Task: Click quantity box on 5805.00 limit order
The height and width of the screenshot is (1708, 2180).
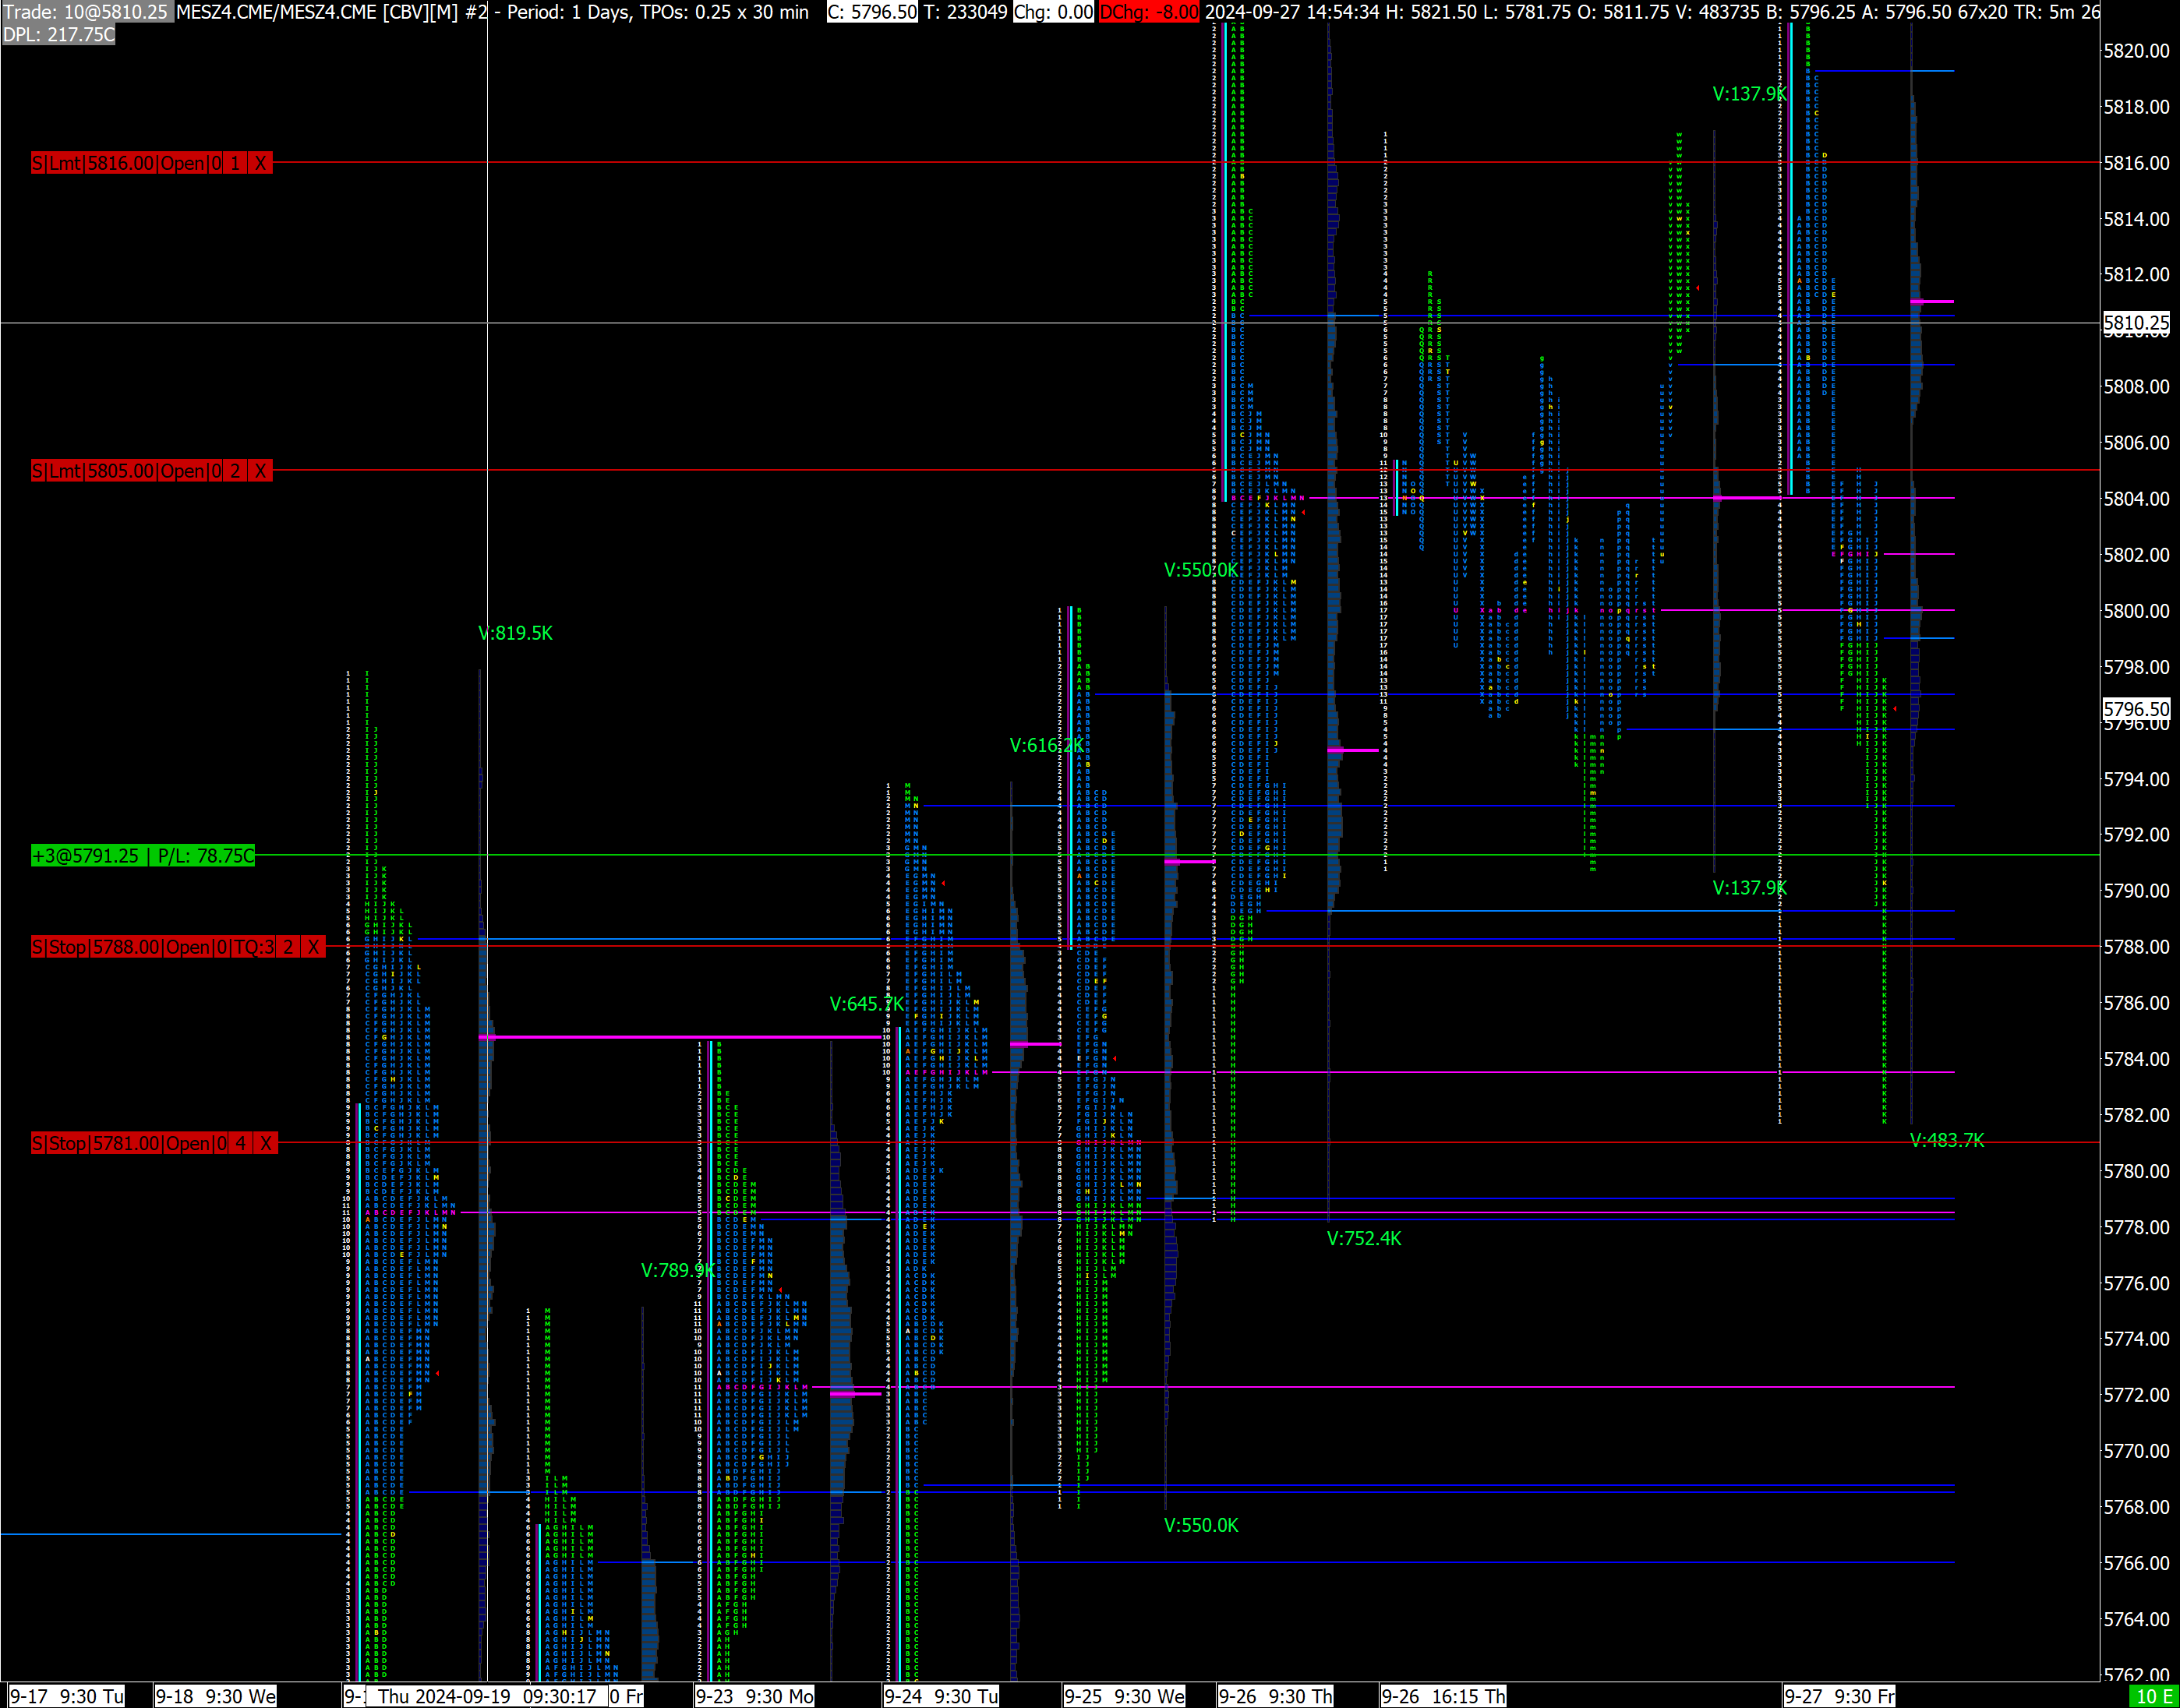Action: [x=235, y=471]
